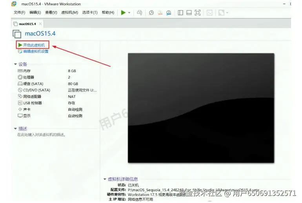Open the 文件(F) menu
Screen dimensions: 302x203
click(20, 13)
